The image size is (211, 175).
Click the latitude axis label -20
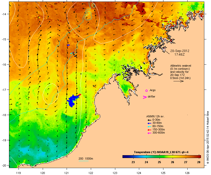4,165
